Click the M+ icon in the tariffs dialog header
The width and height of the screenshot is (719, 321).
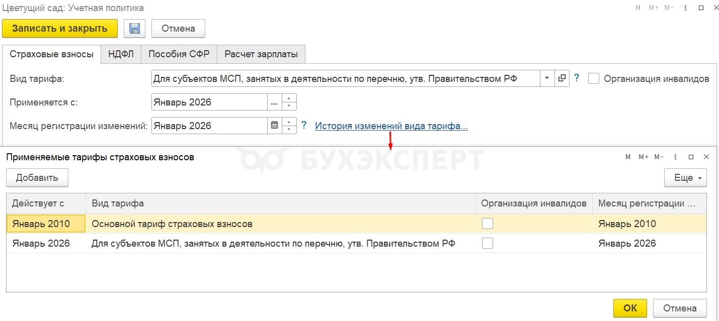pos(644,157)
